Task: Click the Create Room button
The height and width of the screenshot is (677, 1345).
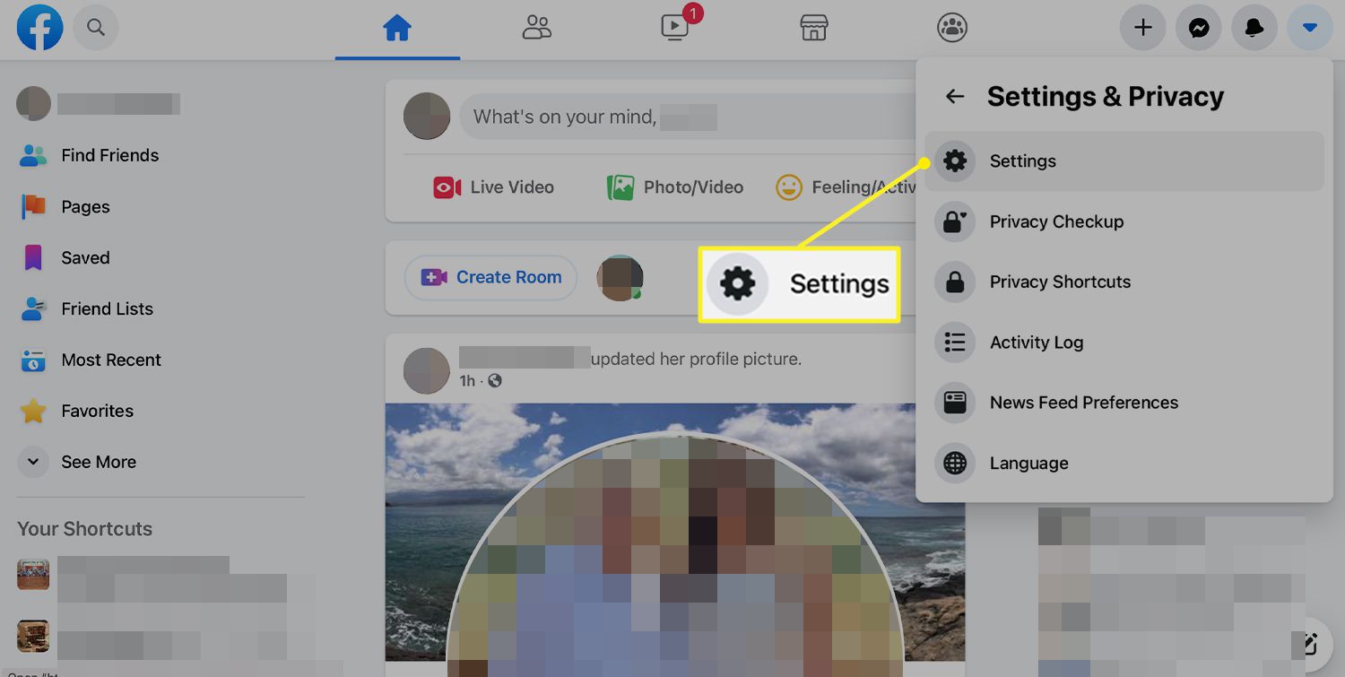Action: coord(490,278)
